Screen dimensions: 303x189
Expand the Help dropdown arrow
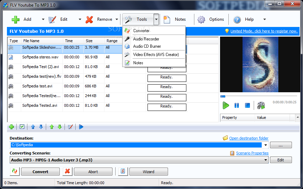click(265, 19)
